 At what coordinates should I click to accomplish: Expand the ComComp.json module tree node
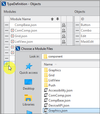(x=12, y=30)
